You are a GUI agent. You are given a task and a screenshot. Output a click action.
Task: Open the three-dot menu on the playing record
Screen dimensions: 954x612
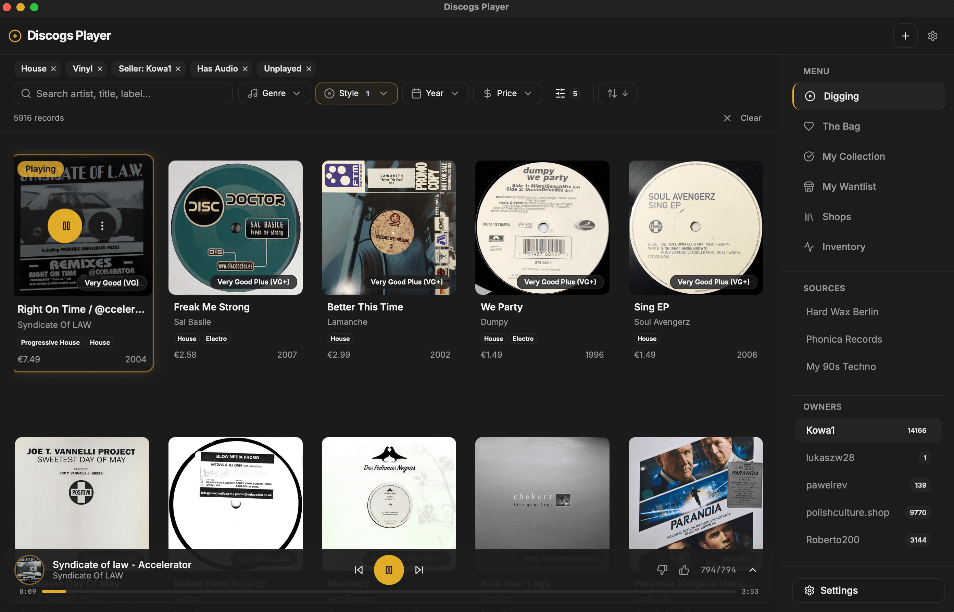(x=102, y=225)
